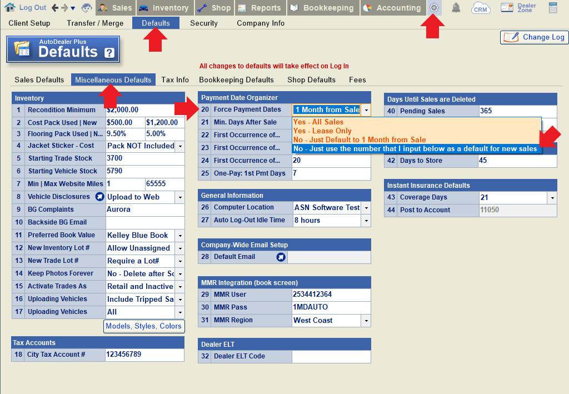Click the Log Out house icon

pos(10,7)
